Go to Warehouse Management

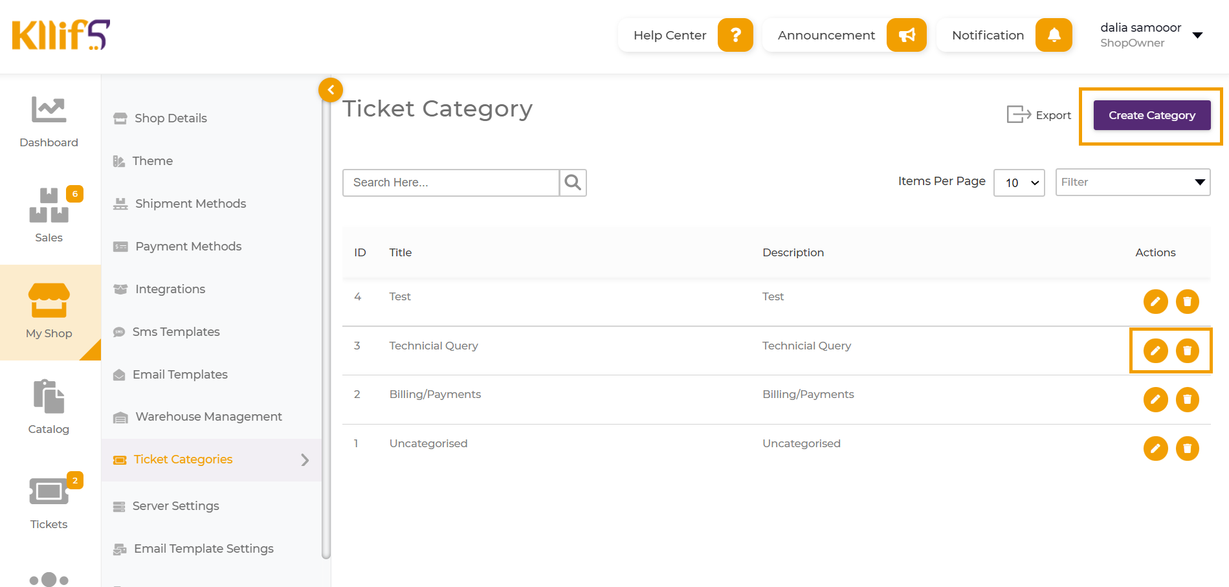(x=208, y=417)
